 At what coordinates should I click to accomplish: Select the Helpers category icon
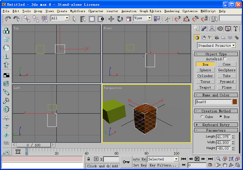tap(223, 38)
